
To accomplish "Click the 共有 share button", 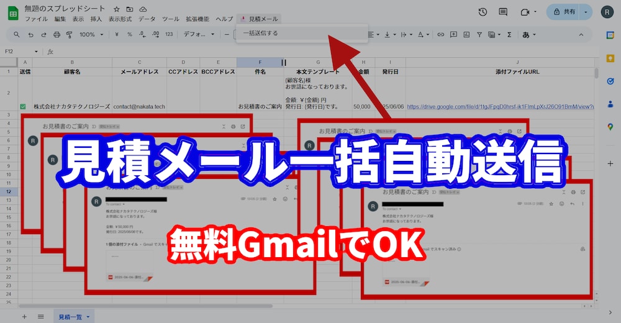I will 564,12.
